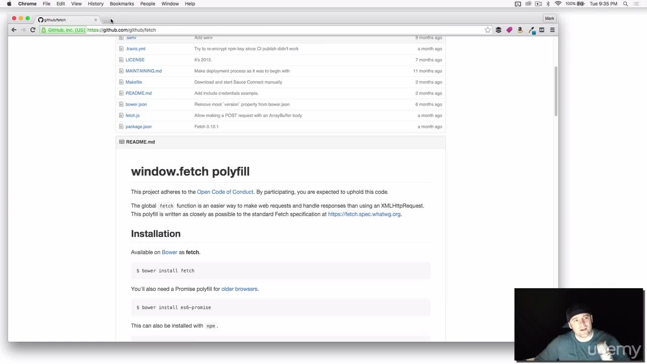This screenshot has height=364, width=647.
Task: Click the browser forward arrow
Action: 23,30
